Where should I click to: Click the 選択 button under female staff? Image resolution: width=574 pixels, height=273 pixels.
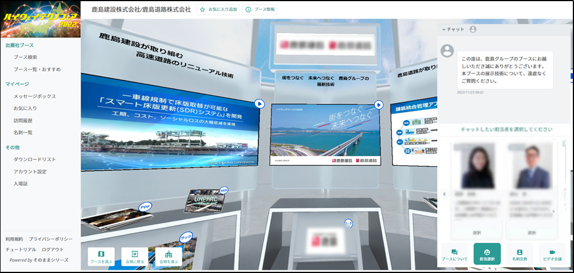[x=477, y=233]
